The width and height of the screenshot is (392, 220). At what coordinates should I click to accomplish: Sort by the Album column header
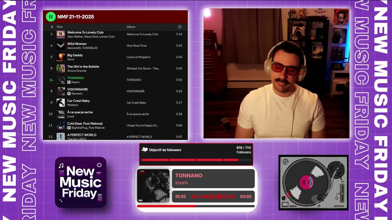pyautogui.click(x=131, y=27)
